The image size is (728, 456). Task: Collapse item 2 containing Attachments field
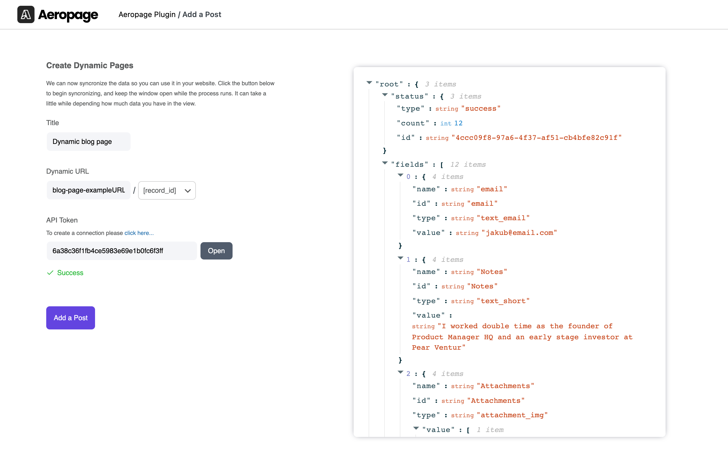pyautogui.click(x=400, y=372)
